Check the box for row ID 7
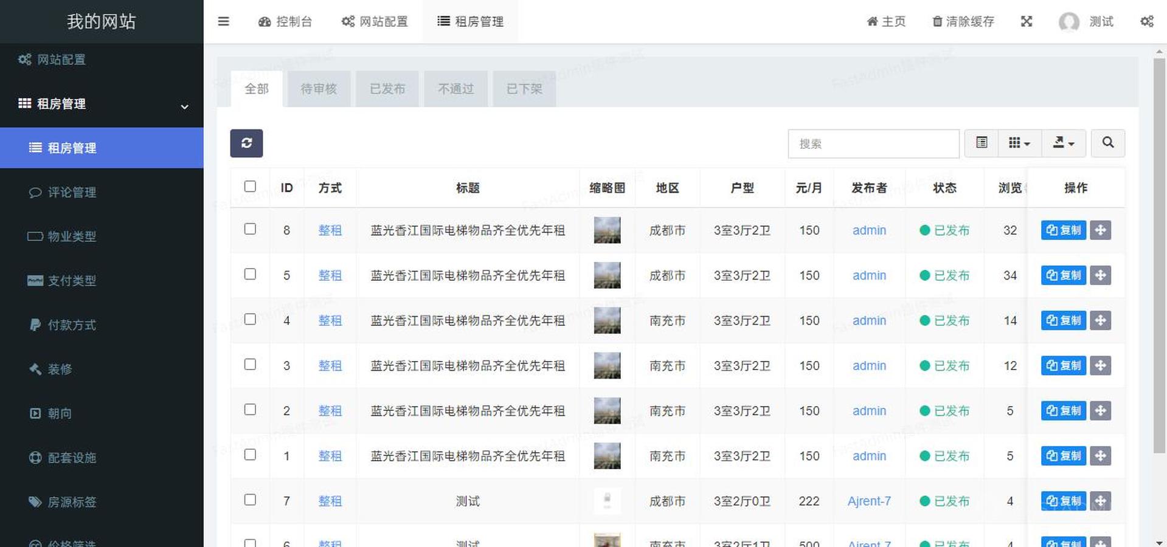The height and width of the screenshot is (547, 1167). pyautogui.click(x=250, y=500)
